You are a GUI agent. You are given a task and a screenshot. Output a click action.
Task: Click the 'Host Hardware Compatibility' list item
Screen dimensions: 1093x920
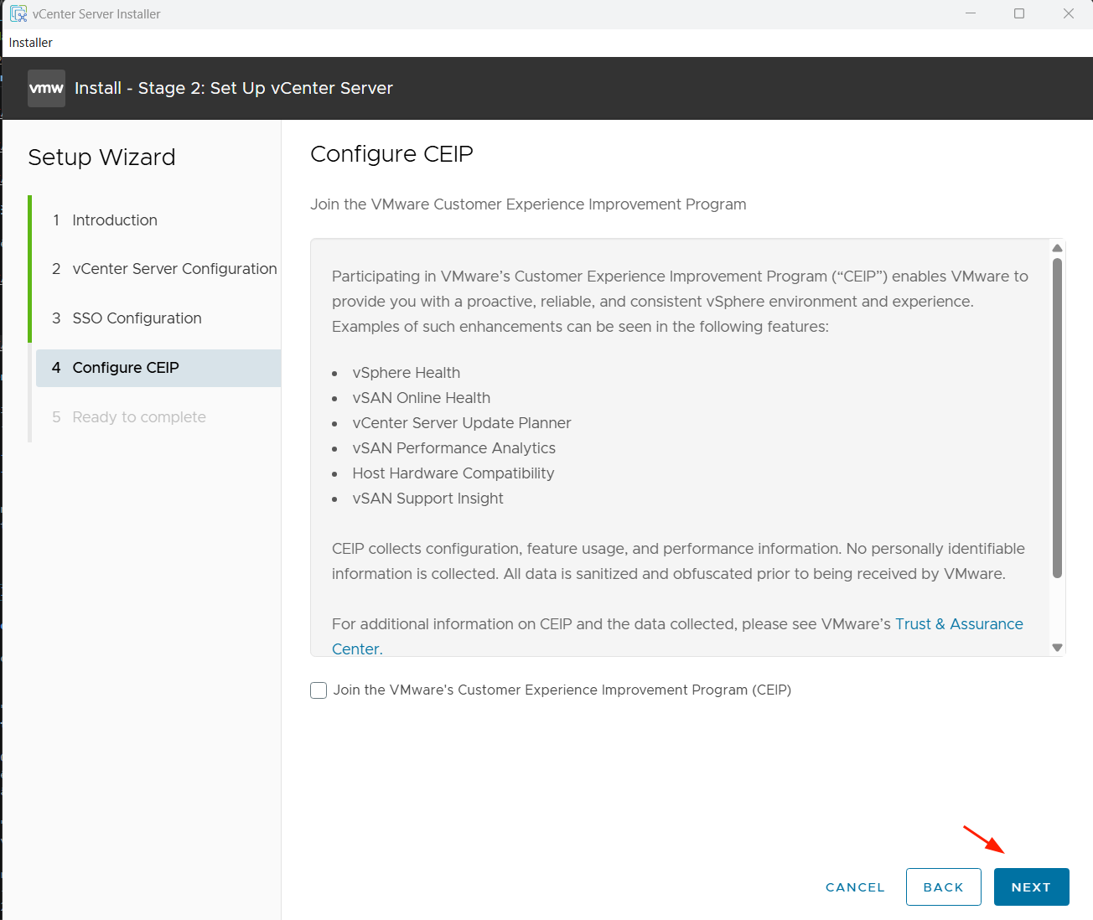(453, 473)
